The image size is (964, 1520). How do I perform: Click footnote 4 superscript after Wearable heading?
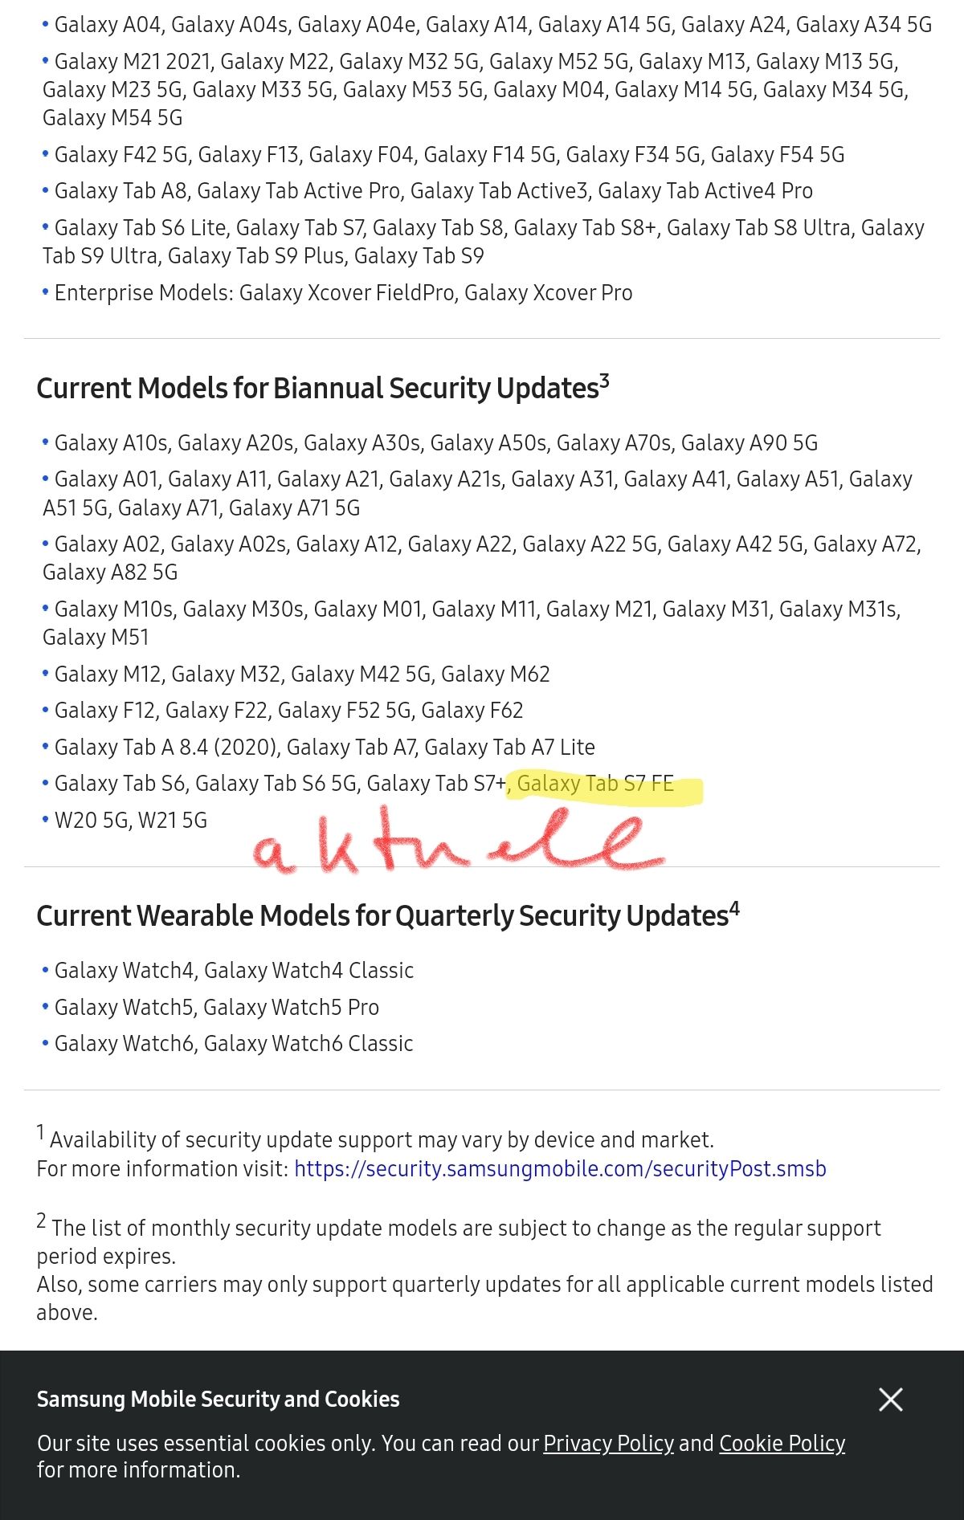(x=734, y=909)
